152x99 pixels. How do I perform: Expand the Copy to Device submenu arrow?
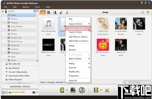(x=89, y=24)
